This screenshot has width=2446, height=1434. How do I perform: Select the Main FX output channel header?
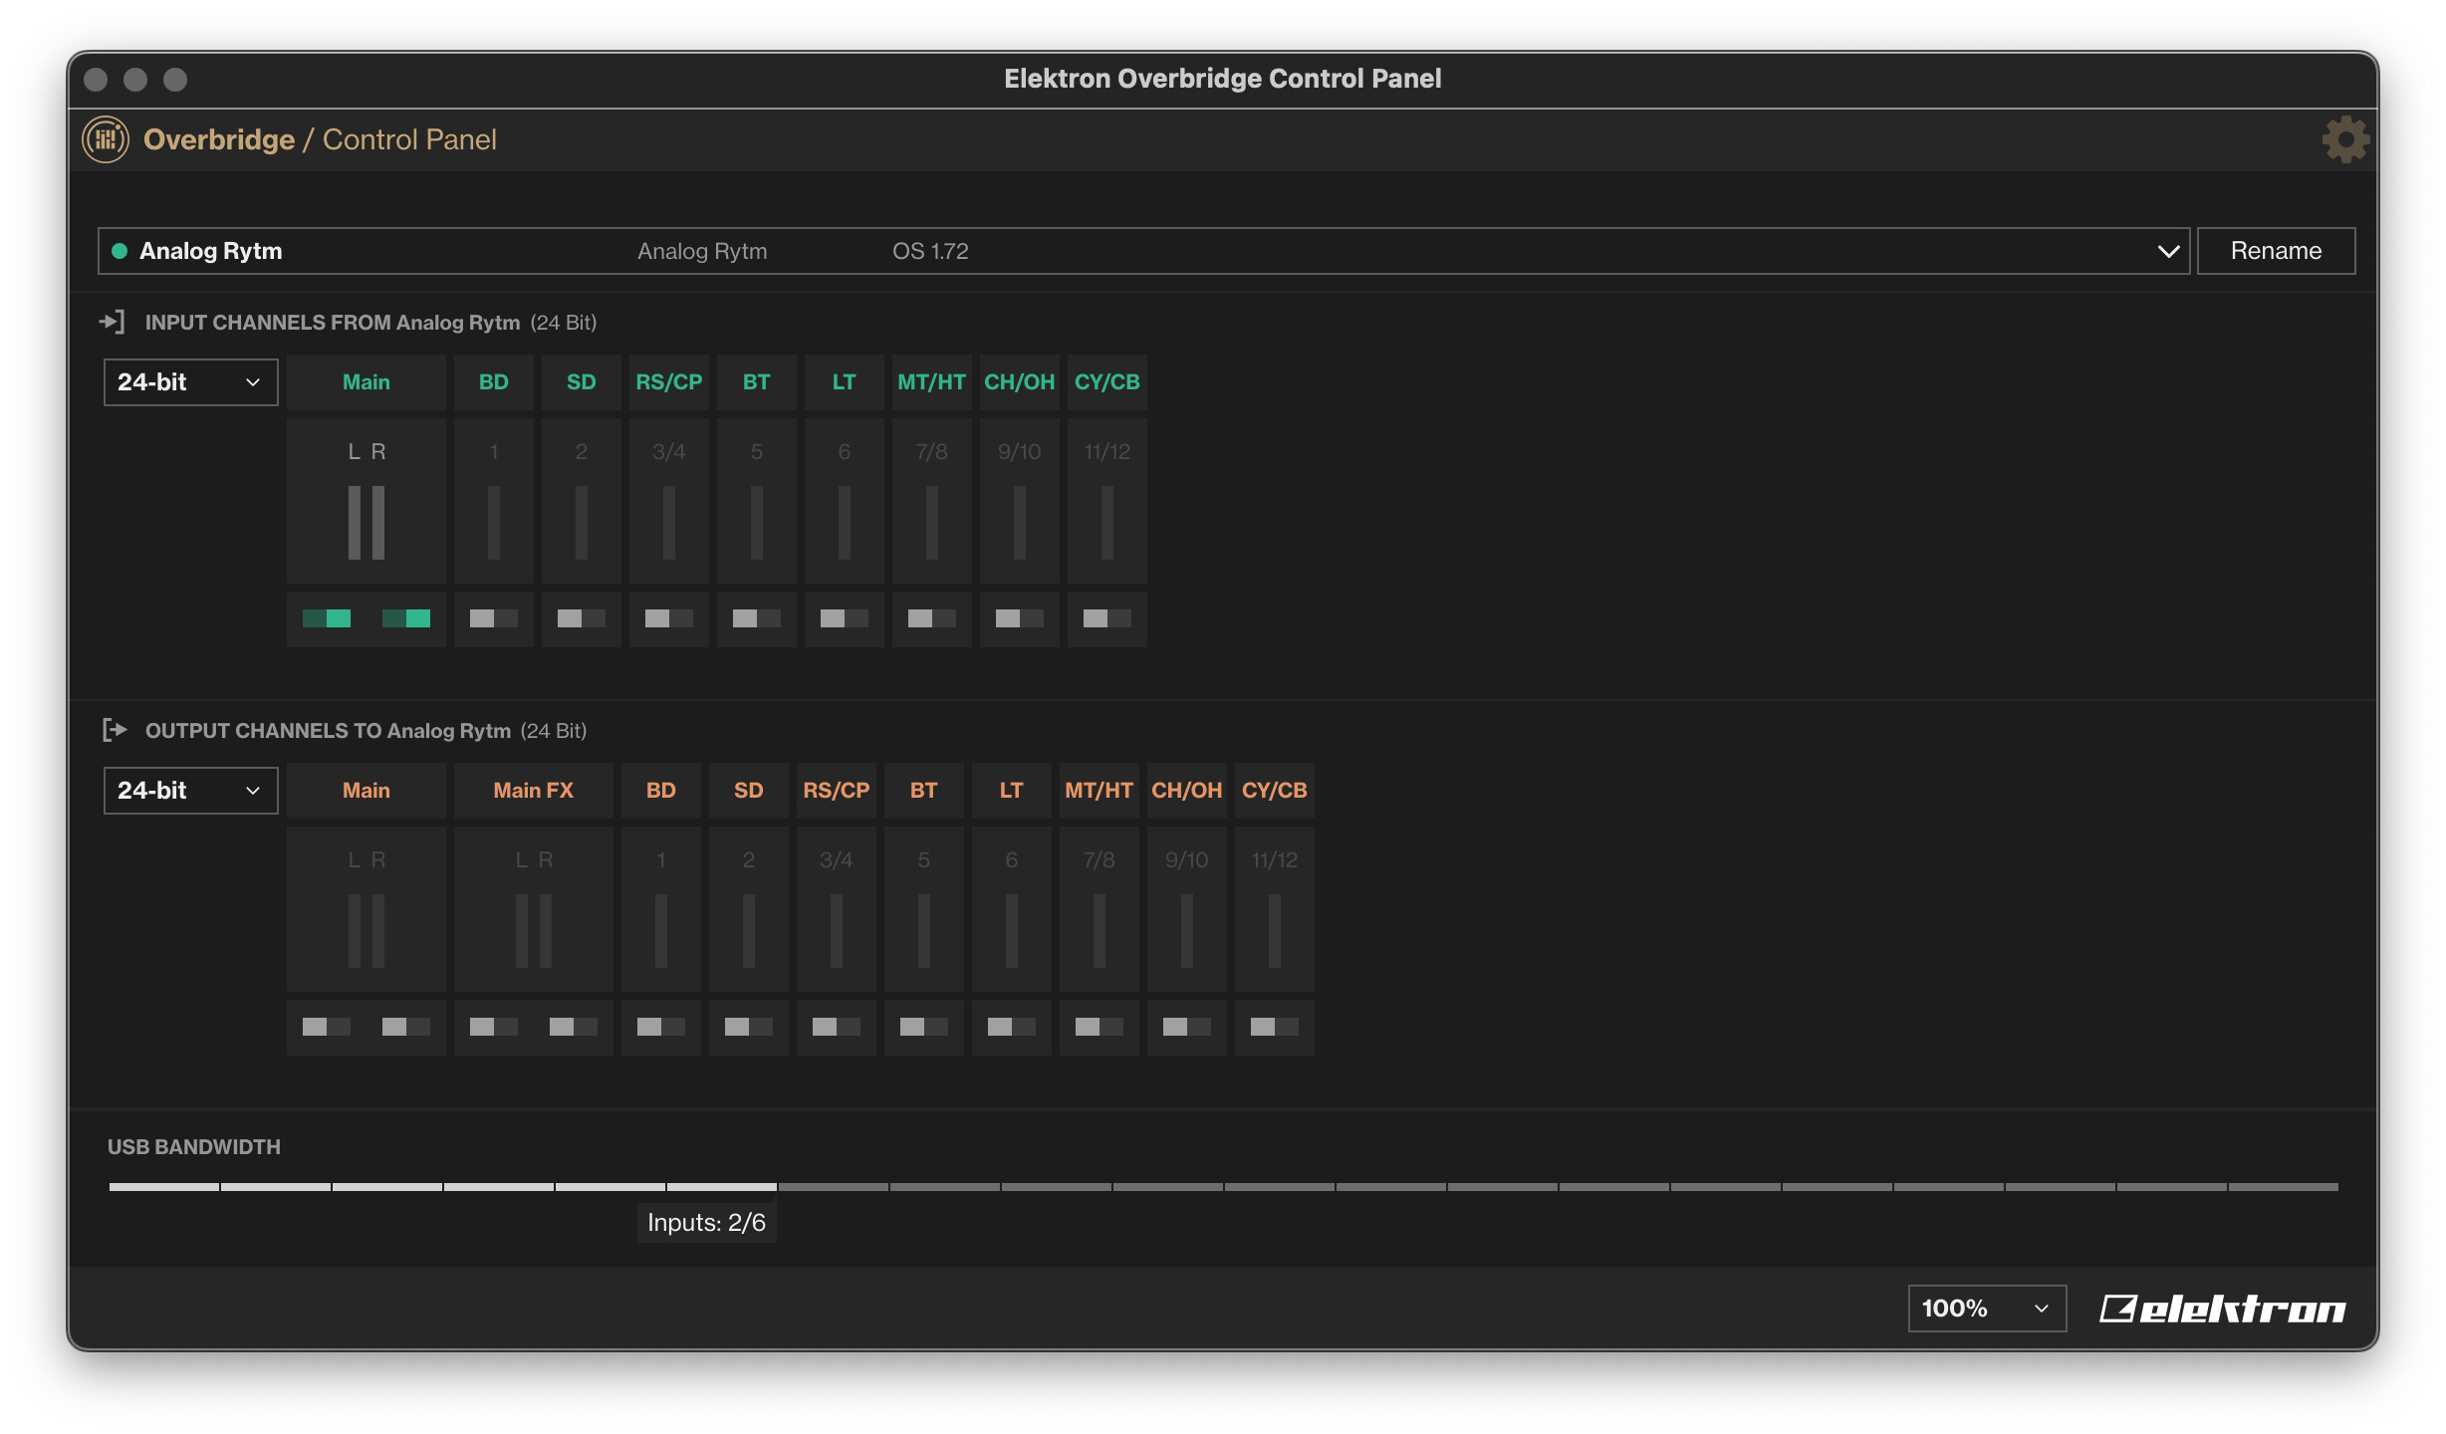pos(533,791)
